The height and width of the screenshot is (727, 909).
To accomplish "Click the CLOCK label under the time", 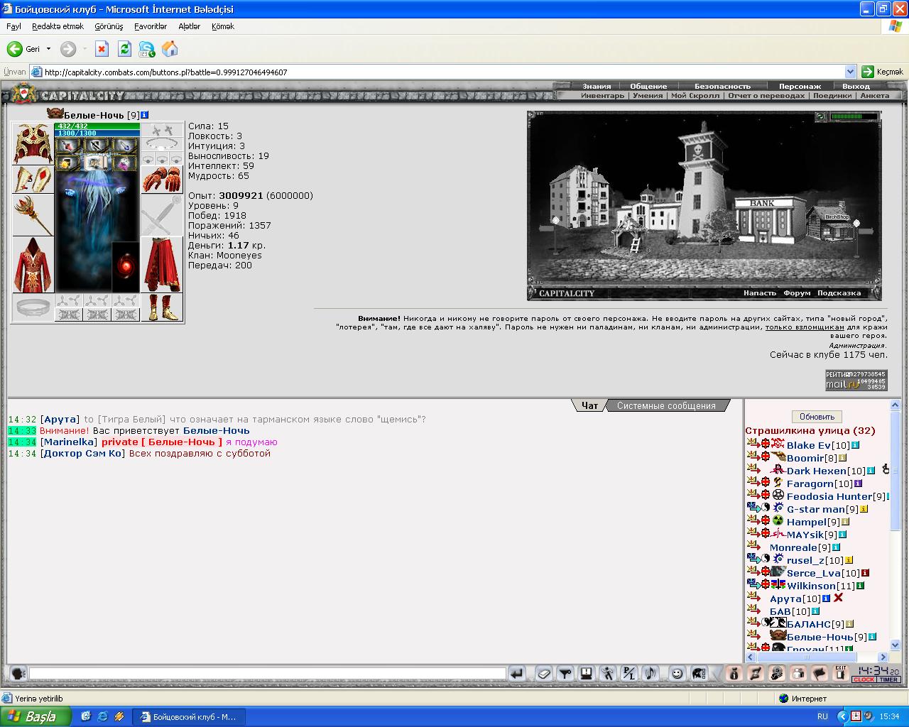I will pyautogui.click(x=864, y=680).
